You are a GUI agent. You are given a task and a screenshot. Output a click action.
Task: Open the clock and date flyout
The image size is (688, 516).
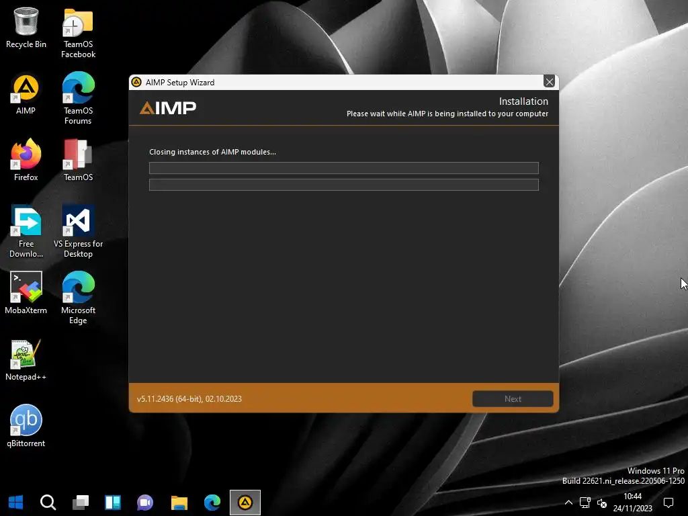pyautogui.click(x=633, y=503)
